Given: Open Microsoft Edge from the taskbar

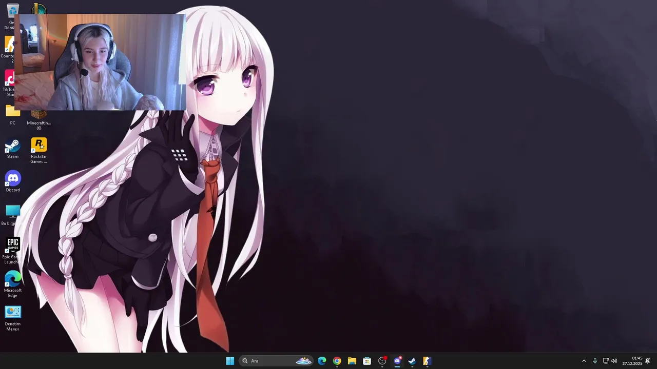Looking at the screenshot, I should [322, 361].
